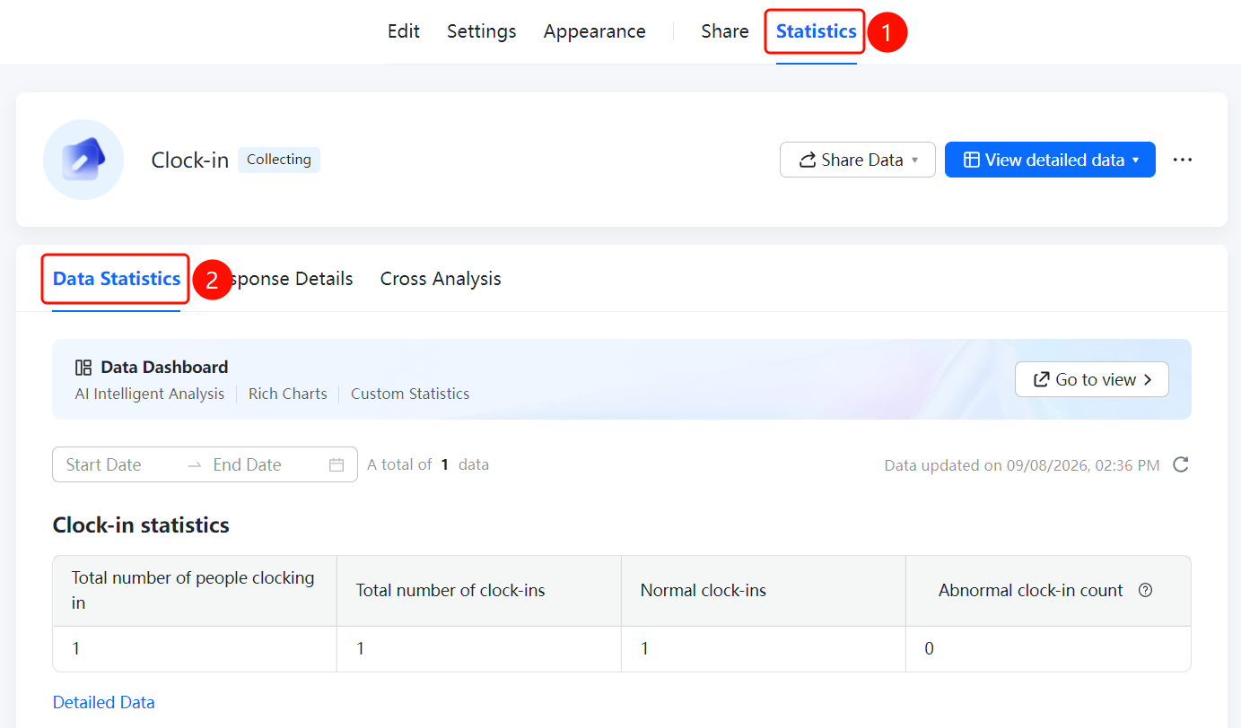
Task: Select the Data Statistics tab
Action: (117, 279)
